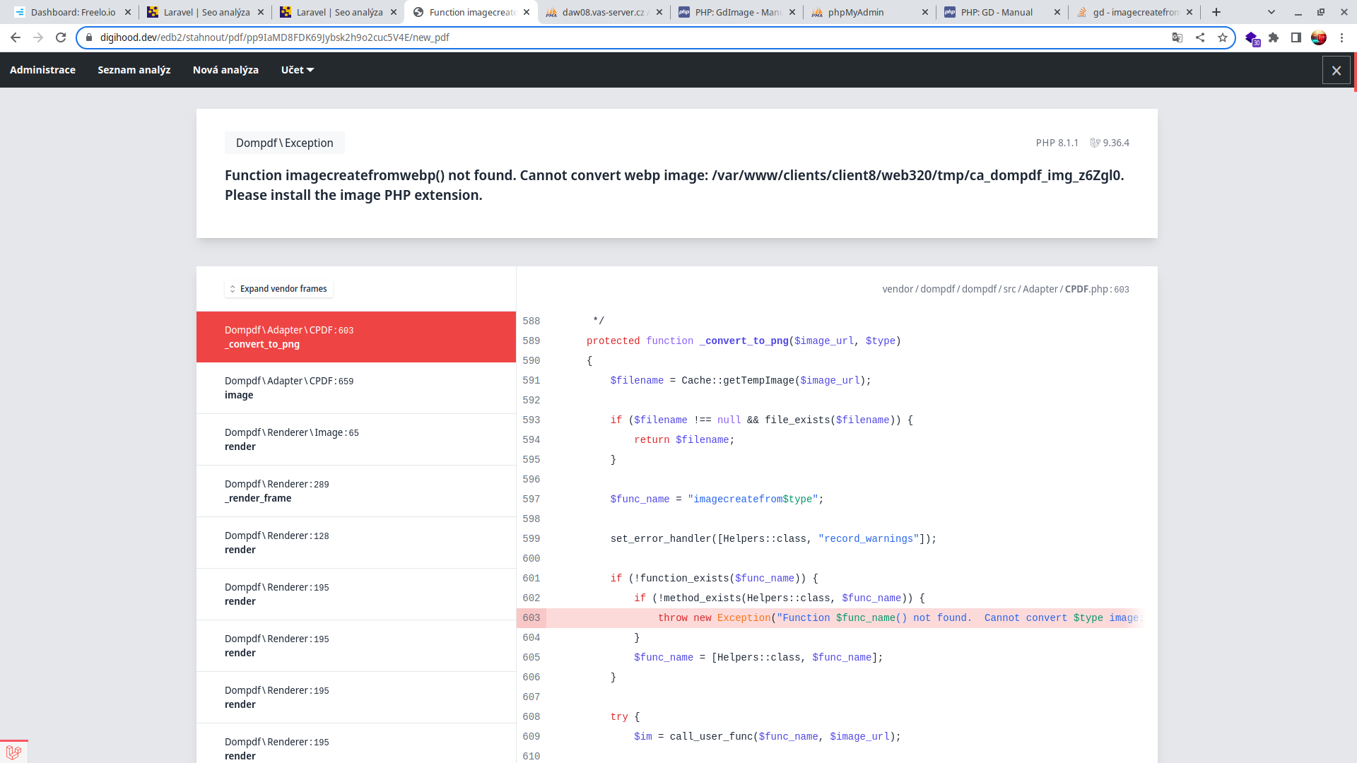
Task: Open Administrace menu item
Action: 42,70
